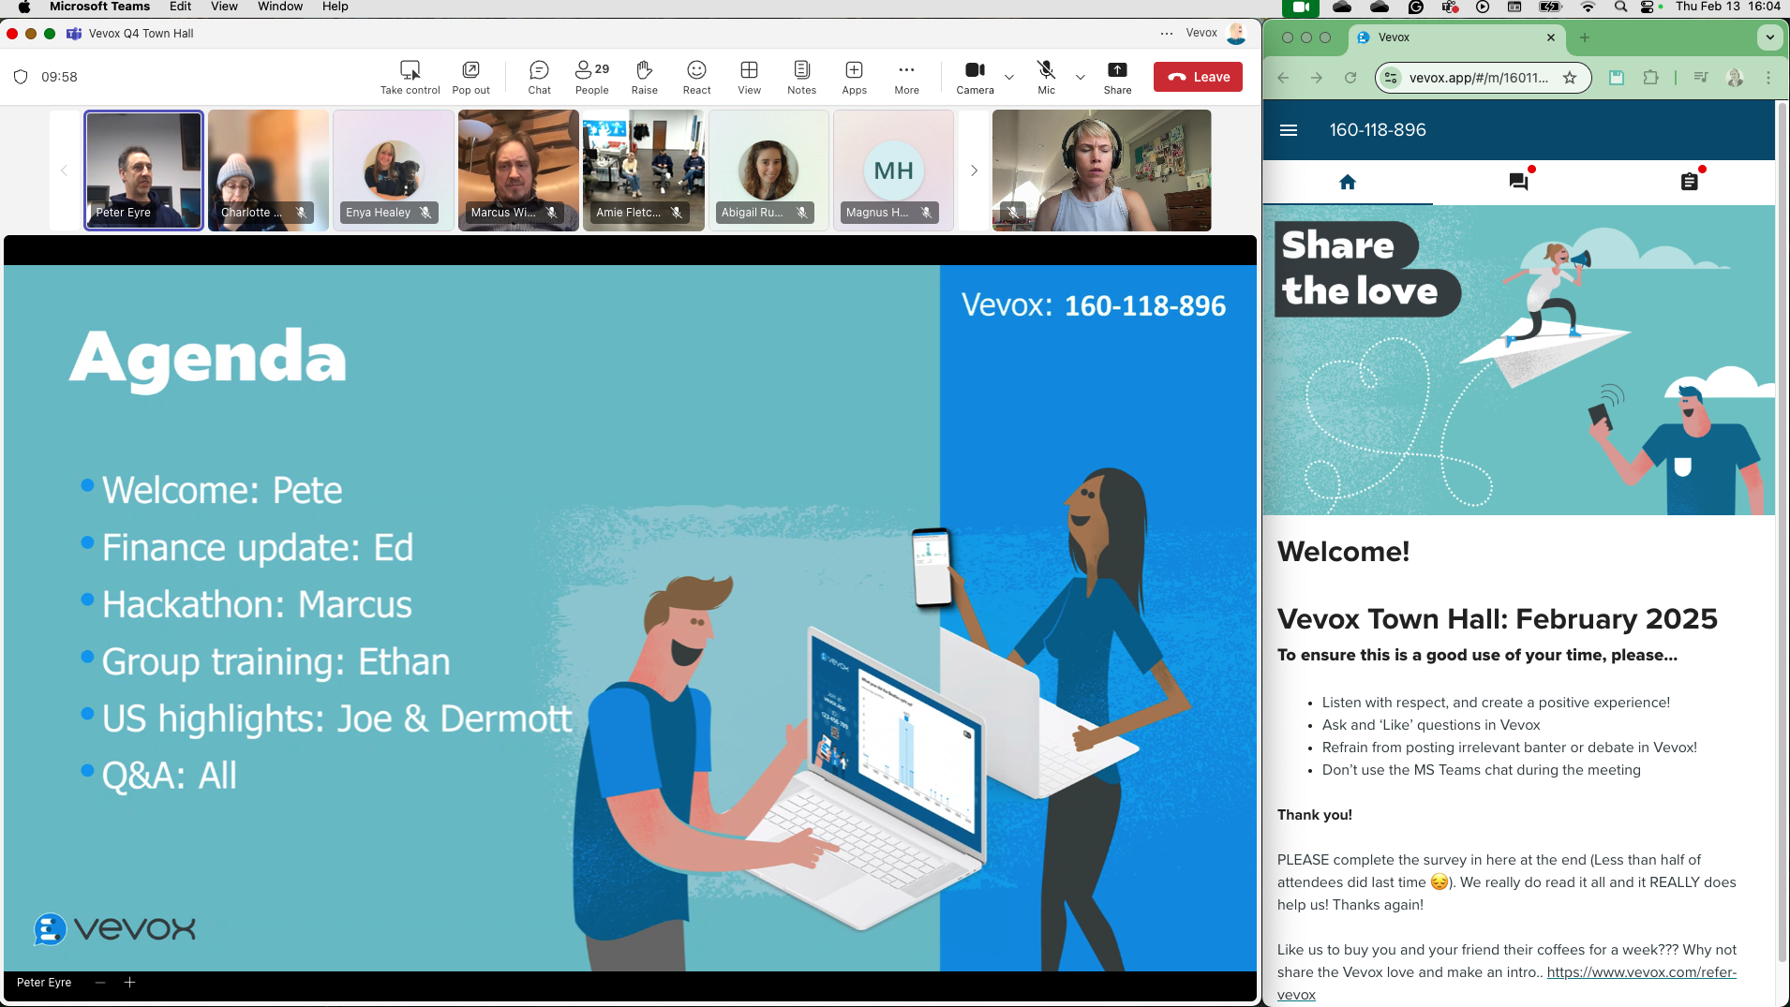Open the Apps panel in Teams
Viewport: 1790px width, 1007px height.
(854, 77)
